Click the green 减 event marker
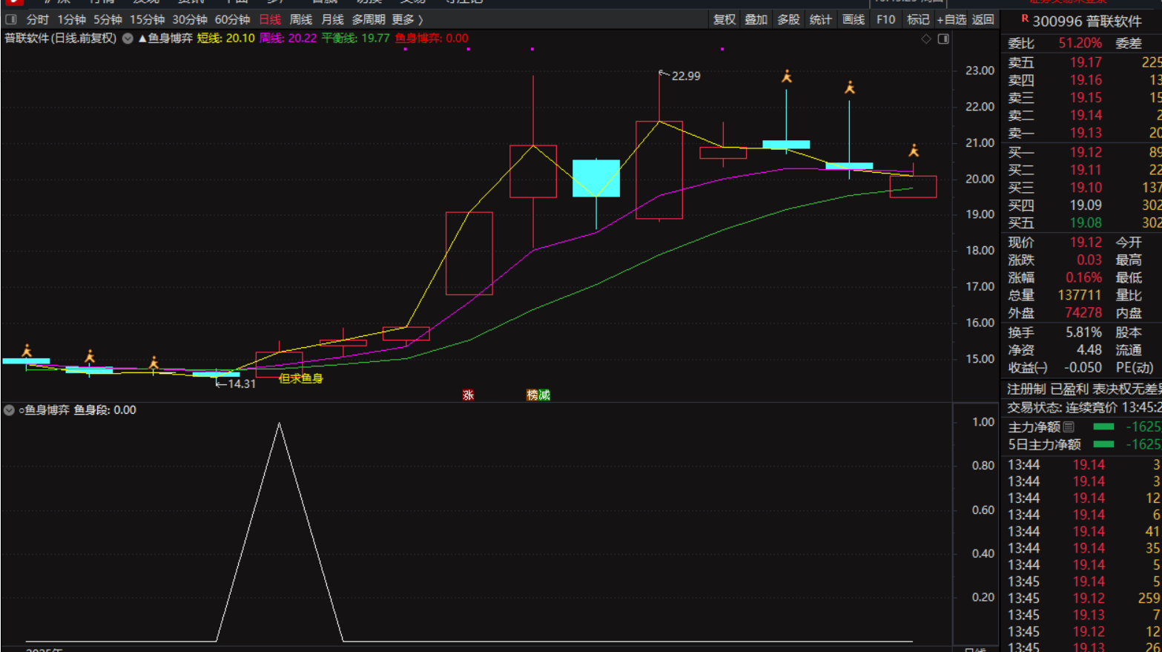The image size is (1162, 652). pos(544,395)
